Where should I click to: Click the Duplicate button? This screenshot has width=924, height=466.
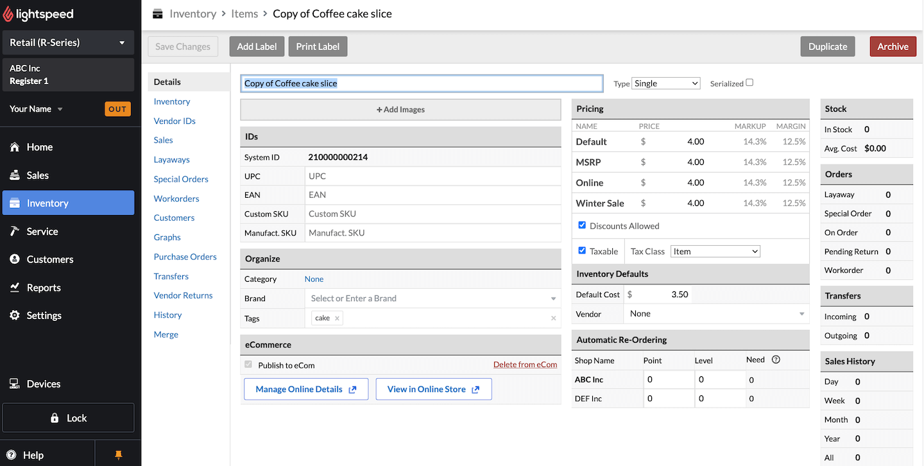click(828, 46)
